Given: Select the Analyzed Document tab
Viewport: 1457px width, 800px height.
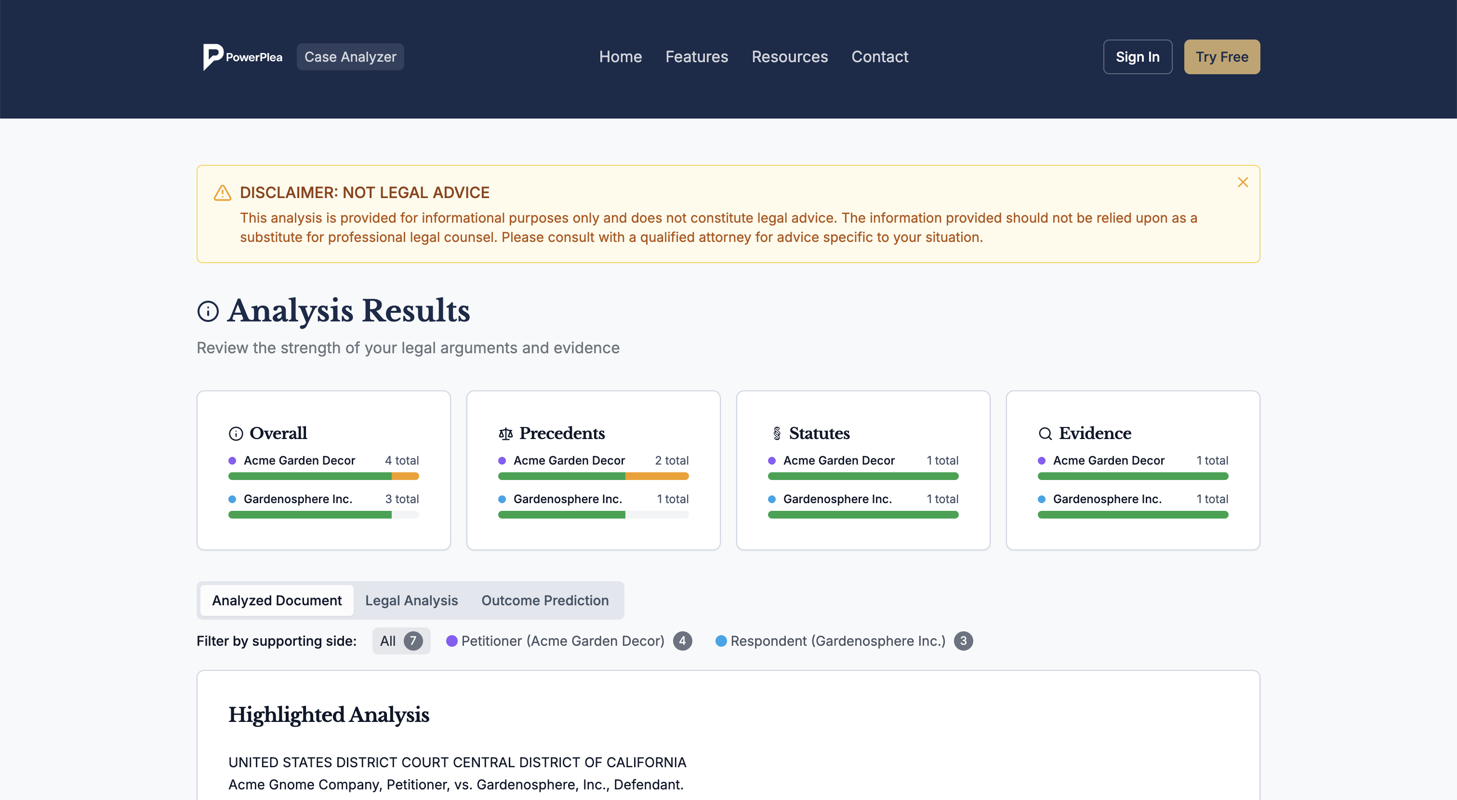Looking at the screenshot, I should coord(277,600).
